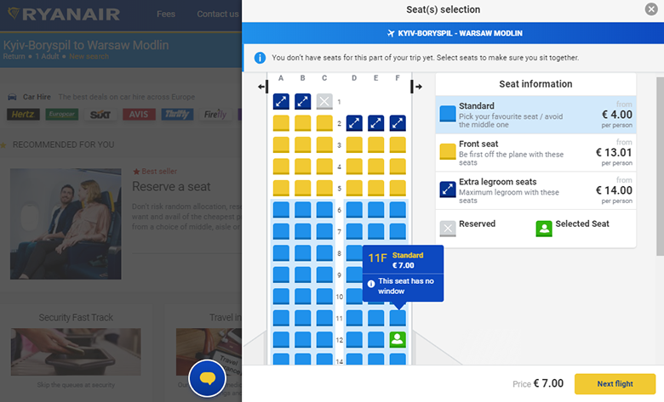This screenshot has height=402, width=664.
Task: Close the seat selection dialog
Action: [x=650, y=10]
